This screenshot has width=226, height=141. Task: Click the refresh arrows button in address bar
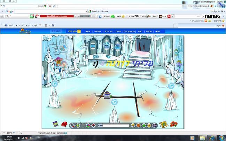pyautogui.click(x=54, y=6)
